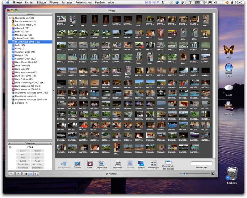This screenshot has width=247, height=198.
Task: Open the Présentation menu
Action: (83, 2)
